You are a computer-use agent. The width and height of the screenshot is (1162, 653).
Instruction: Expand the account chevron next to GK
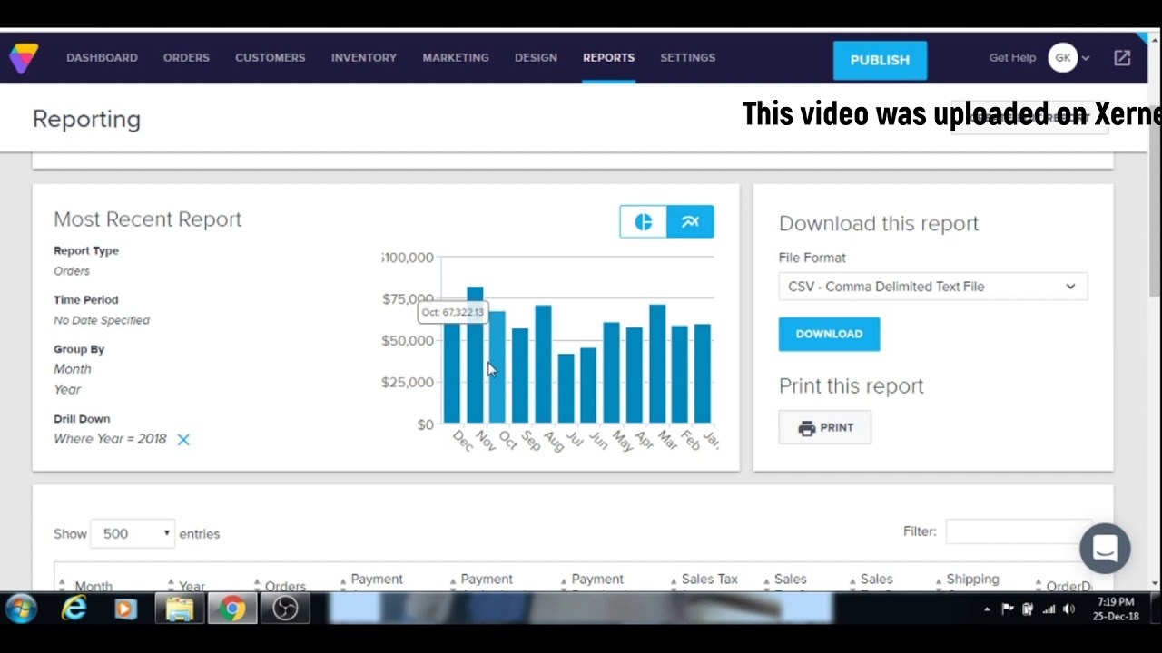tap(1086, 58)
